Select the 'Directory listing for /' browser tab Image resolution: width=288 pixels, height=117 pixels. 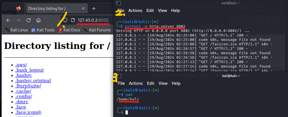pyautogui.click(x=57, y=8)
